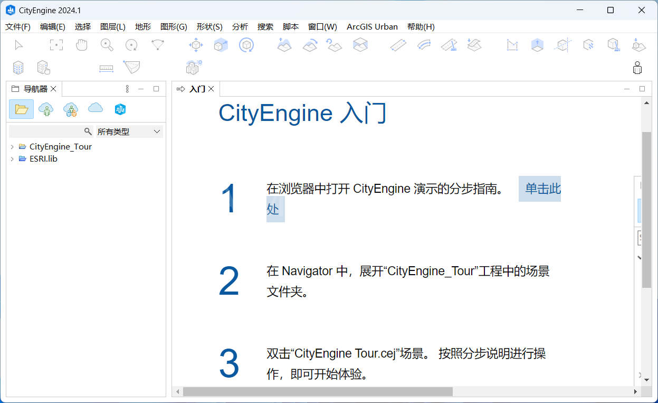Expand the CityEngine_Tour project

coord(12,147)
